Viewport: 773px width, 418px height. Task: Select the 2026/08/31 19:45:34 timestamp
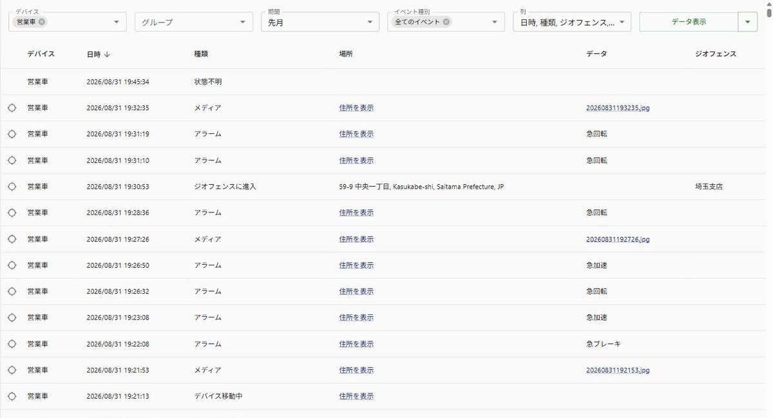pyautogui.click(x=118, y=82)
